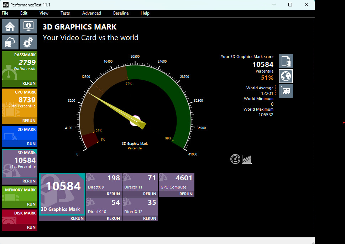345x244 pixels.
Task: Click the 99% marker label on gauge
Action: (x=168, y=138)
